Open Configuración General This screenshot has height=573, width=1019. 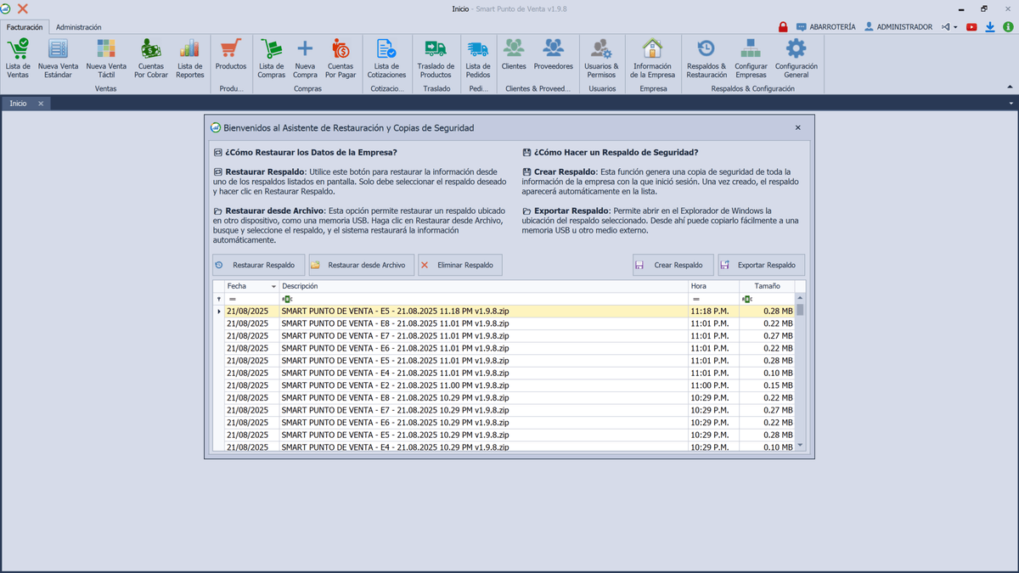pyautogui.click(x=797, y=59)
